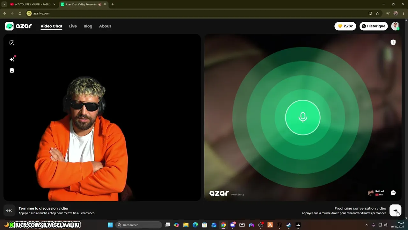Open microphone tray icon

[374, 225]
